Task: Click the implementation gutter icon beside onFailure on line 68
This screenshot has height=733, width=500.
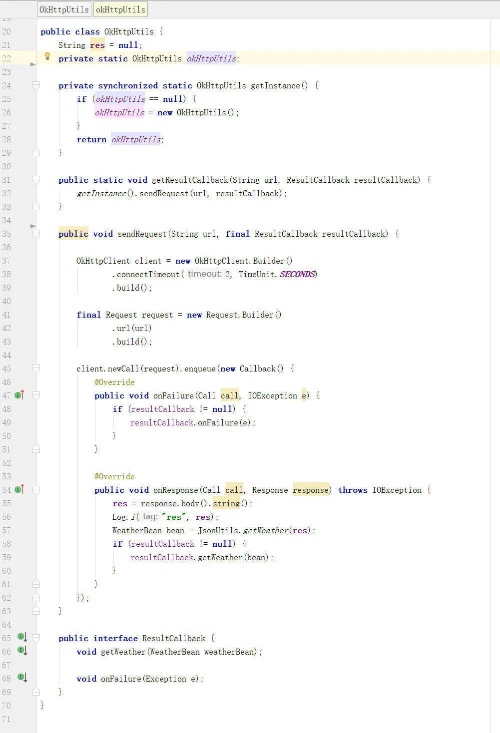Action: [20, 677]
